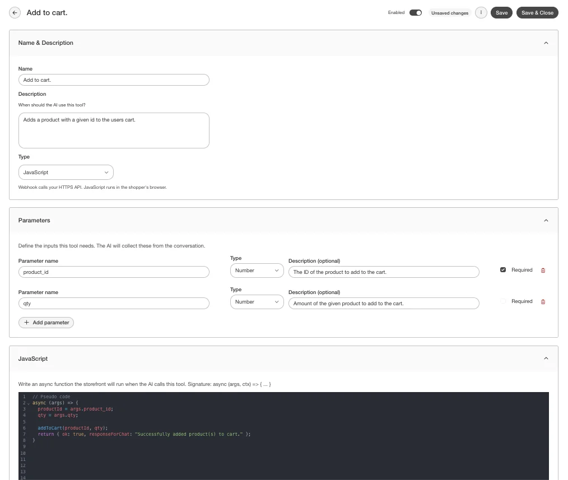Click the Webhook/JavaScript explanation text

pos(92,187)
